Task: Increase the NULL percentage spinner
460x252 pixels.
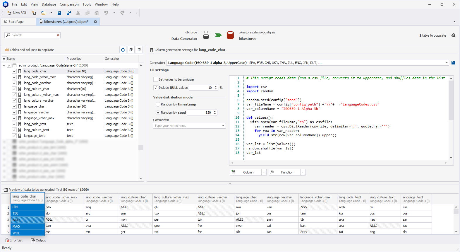Action: (x=216, y=86)
